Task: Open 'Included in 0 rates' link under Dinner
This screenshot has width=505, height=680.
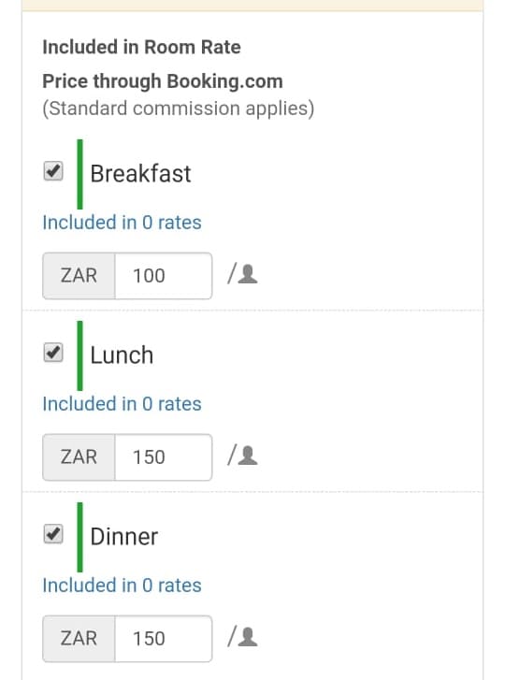Action: click(x=122, y=585)
